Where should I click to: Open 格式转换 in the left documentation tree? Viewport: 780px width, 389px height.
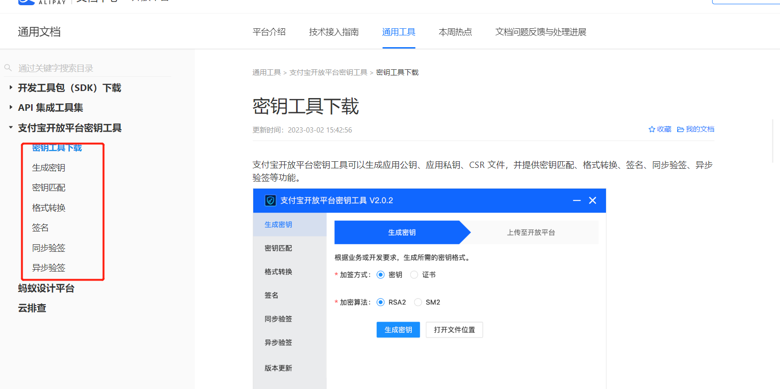pyautogui.click(x=49, y=208)
